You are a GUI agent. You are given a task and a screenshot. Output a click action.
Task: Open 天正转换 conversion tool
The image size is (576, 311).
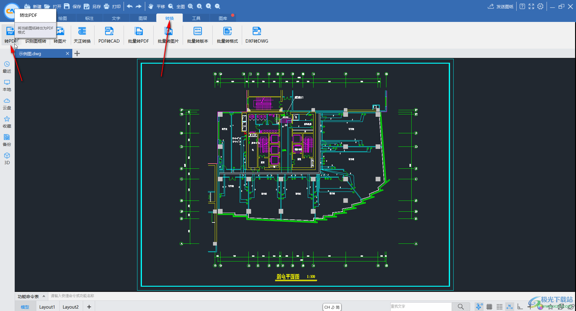(82, 35)
